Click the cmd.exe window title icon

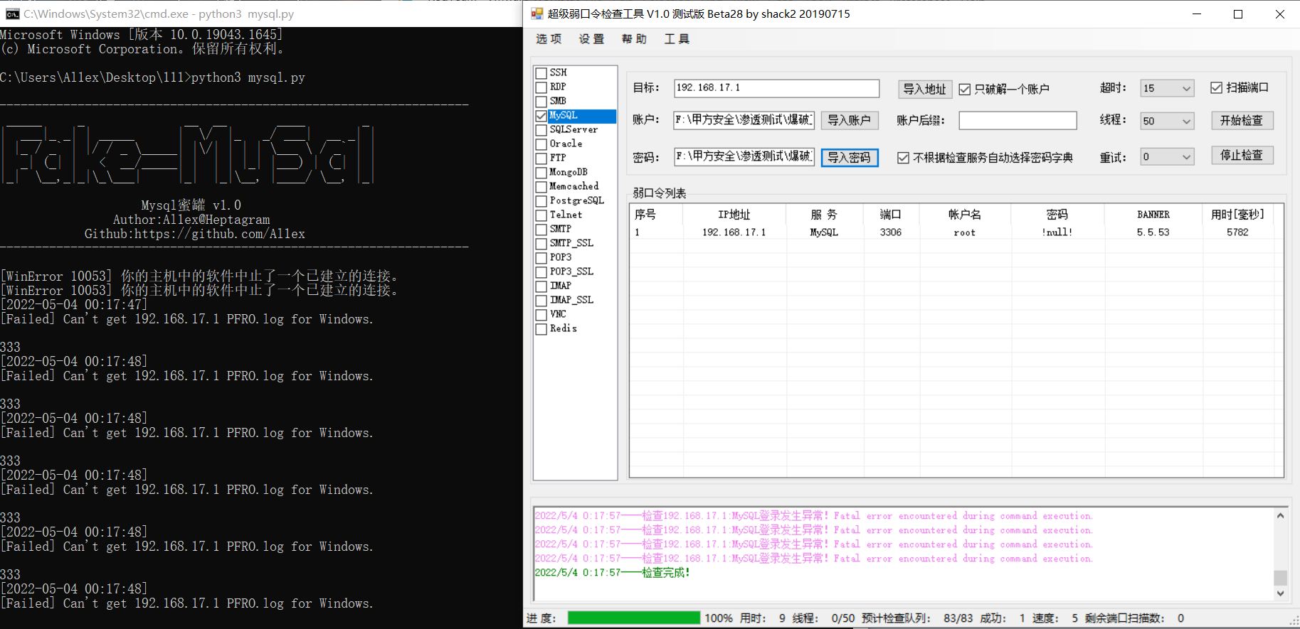pyautogui.click(x=13, y=14)
